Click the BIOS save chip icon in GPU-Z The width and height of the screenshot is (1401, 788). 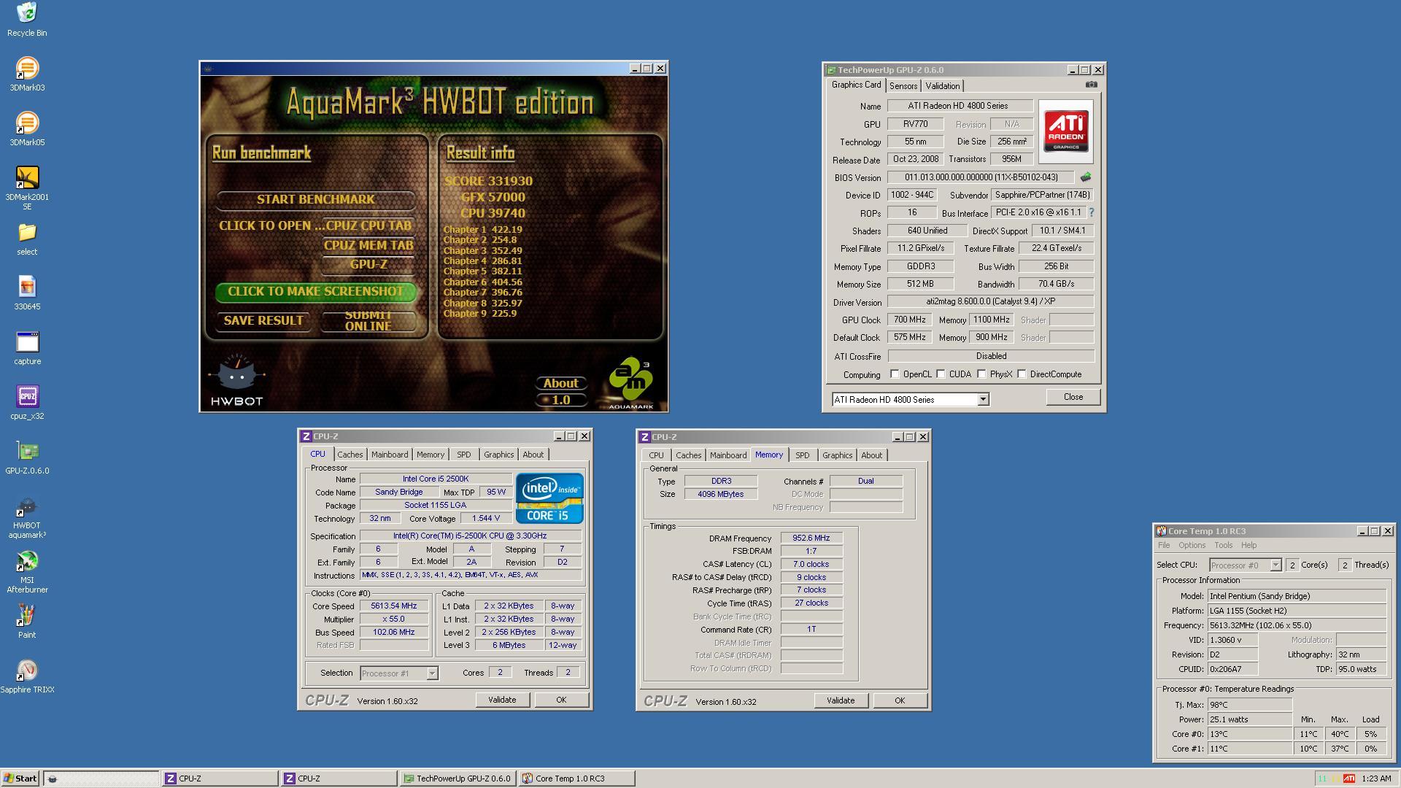[x=1086, y=177]
